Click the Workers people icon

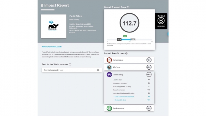[x=109, y=67]
